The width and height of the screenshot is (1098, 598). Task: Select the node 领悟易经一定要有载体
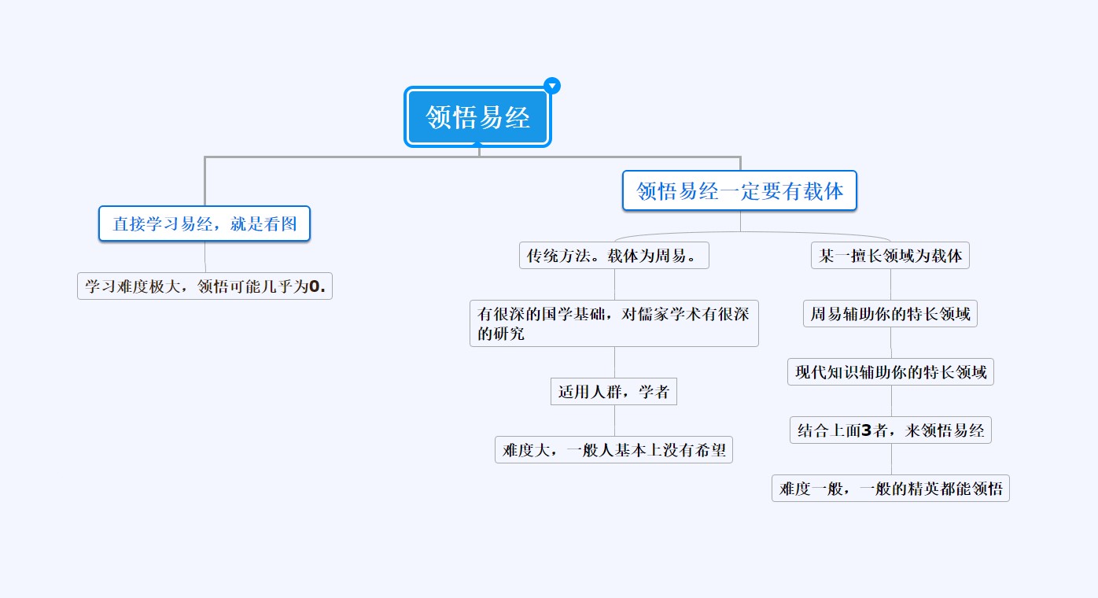(739, 191)
